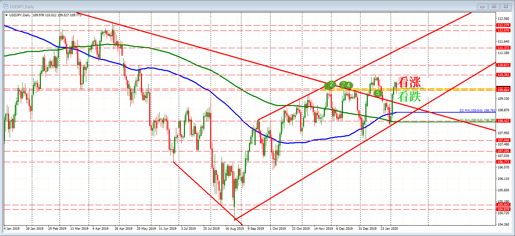Click the 110.283 red price level label

tap(503, 75)
